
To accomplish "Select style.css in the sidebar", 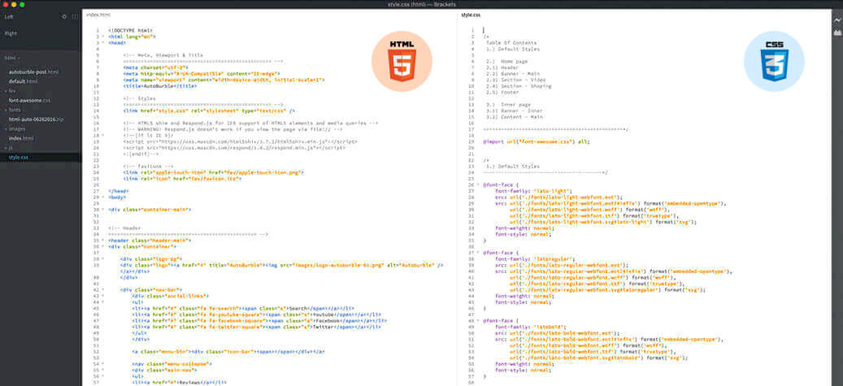I will [18, 157].
